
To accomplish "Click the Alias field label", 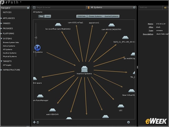I will [151, 27].
